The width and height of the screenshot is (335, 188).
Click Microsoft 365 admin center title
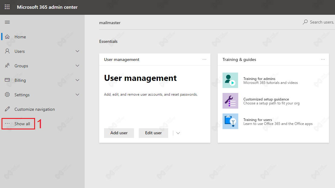(47, 7)
